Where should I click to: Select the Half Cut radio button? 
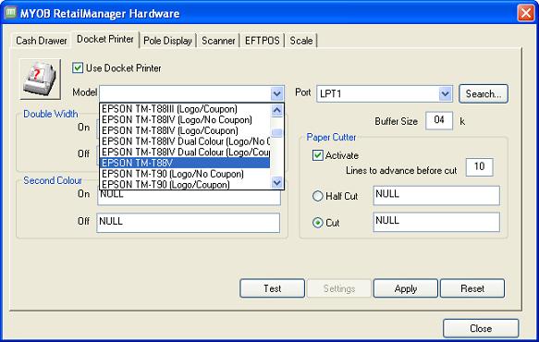pos(318,196)
